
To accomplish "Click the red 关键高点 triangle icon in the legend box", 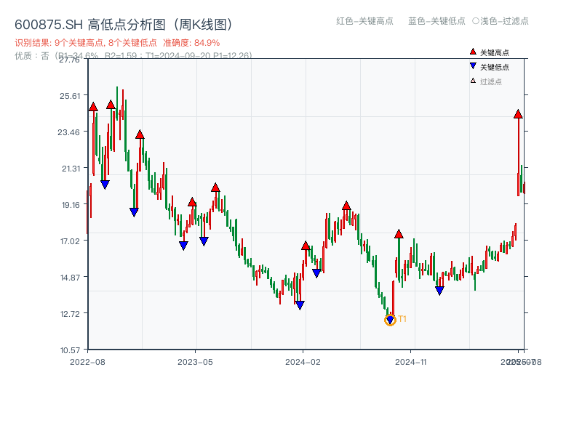I will 473,52.
